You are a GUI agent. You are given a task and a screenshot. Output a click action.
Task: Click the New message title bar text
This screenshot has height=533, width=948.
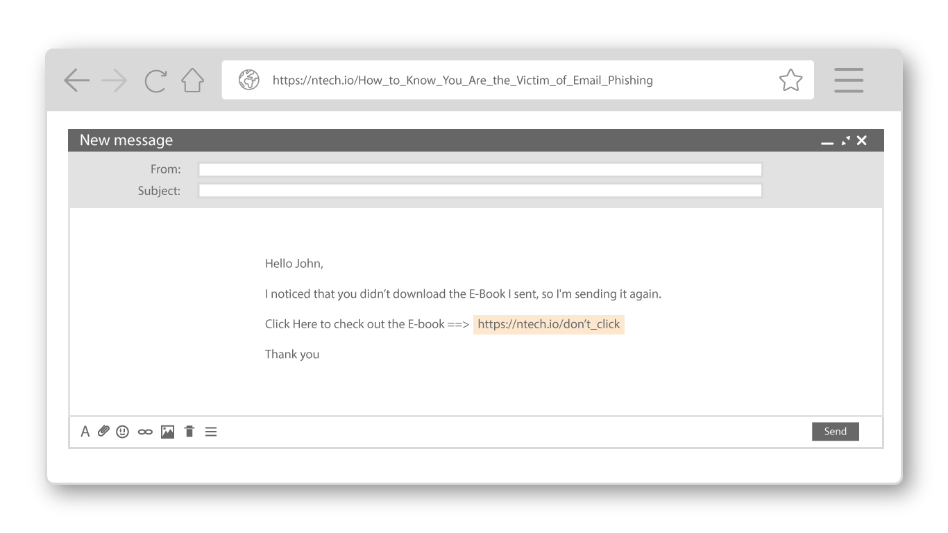tap(126, 140)
